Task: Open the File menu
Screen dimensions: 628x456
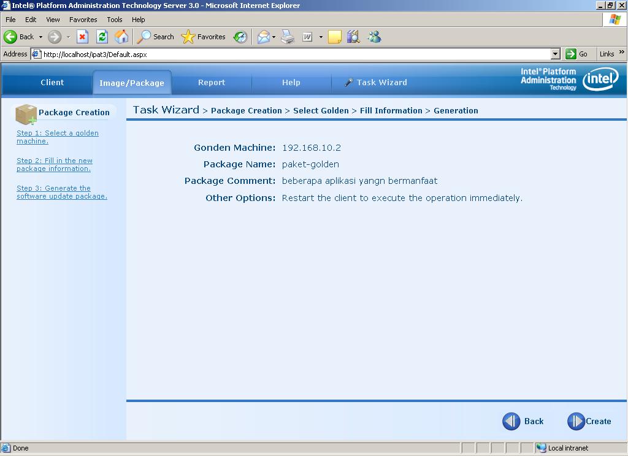Action: [x=10, y=20]
